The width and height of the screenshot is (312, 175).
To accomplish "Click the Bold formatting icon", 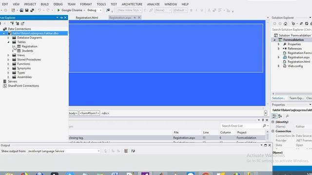I will click(x=191, y=10).
